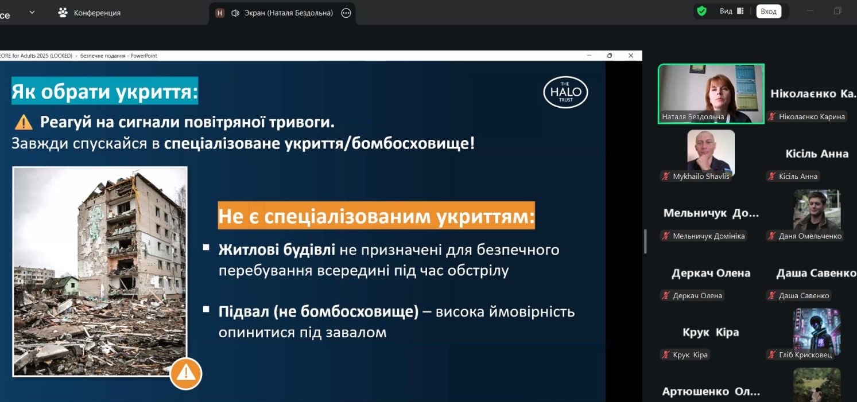The width and height of the screenshot is (857, 402).
Task: Click the destroyed building photo on slide
Action: tap(100, 271)
